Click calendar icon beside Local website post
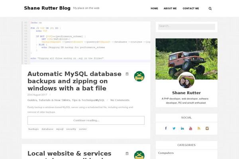The image size is (239, 159). tap(127, 153)
